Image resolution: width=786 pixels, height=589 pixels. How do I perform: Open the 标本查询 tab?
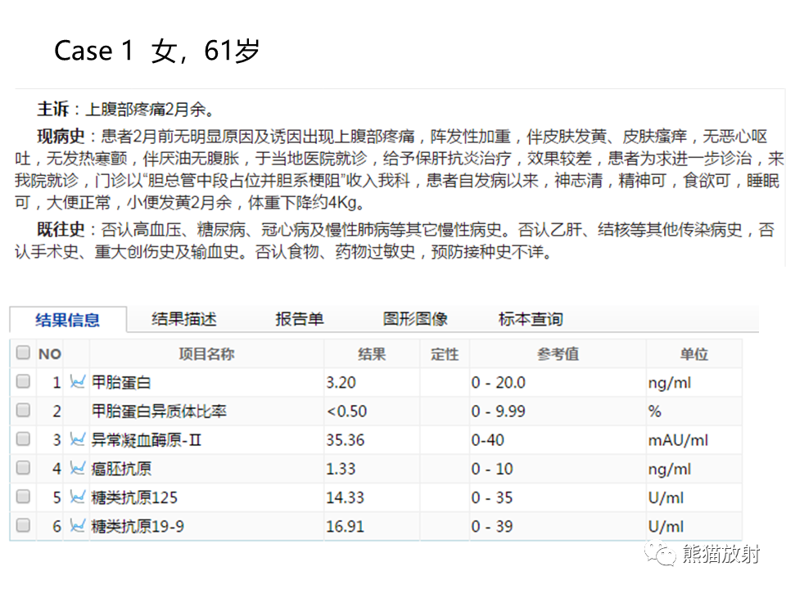531,319
